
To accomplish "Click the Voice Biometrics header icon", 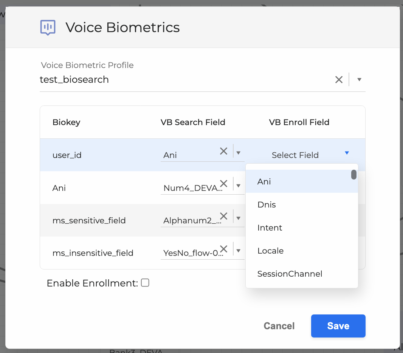I will pos(48,27).
